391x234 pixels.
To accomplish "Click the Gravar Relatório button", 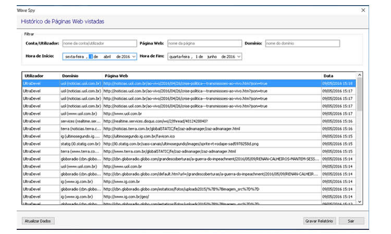I will (320, 221).
